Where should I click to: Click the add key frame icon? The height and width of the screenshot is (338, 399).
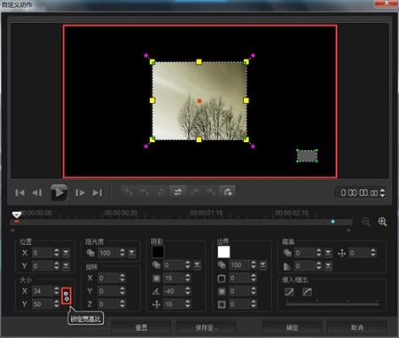(x=129, y=192)
